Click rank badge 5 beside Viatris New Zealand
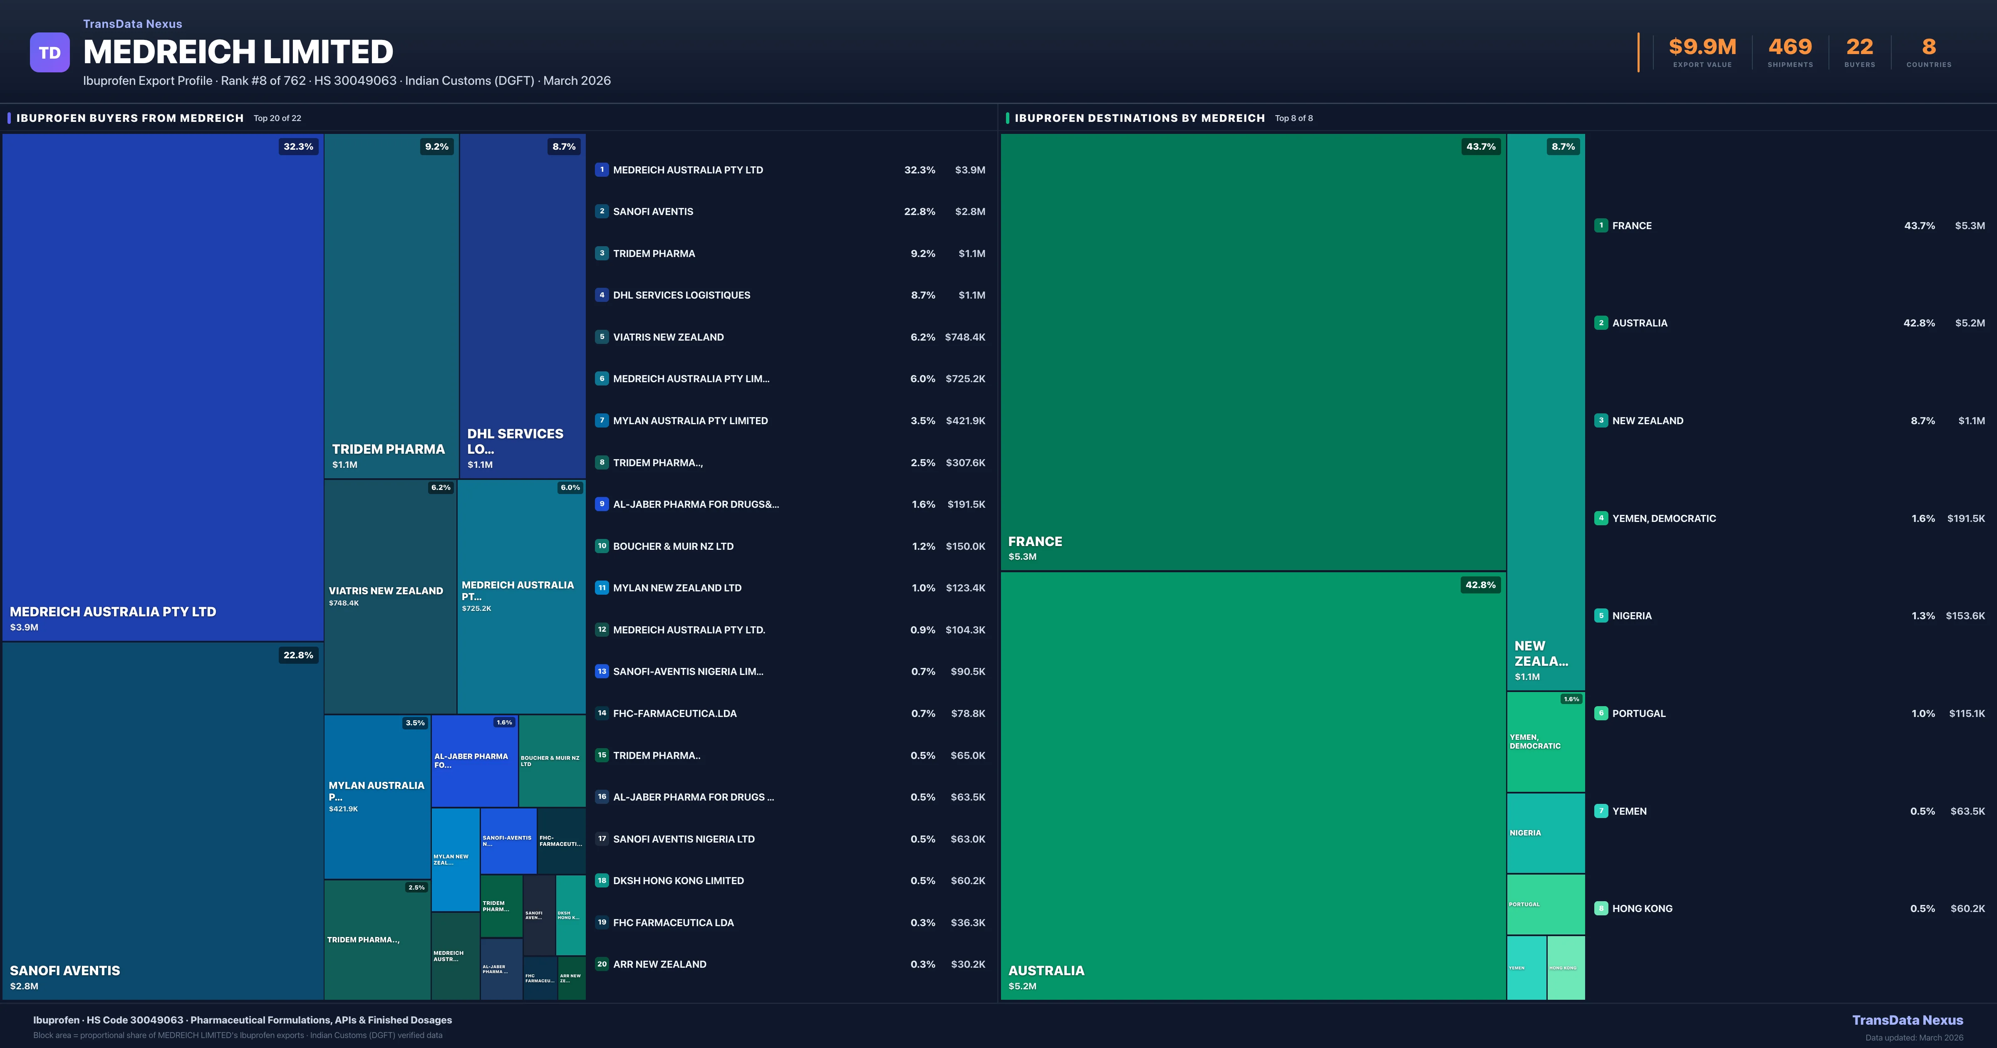 (602, 336)
